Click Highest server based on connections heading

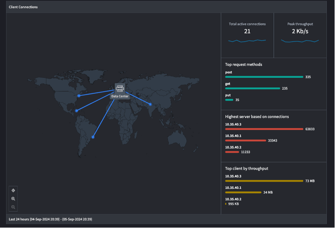pos(257,117)
